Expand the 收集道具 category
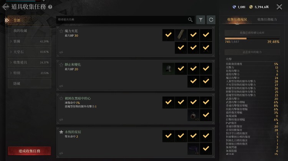The height and width of the screenshot is (161, 288). [30, 62]
